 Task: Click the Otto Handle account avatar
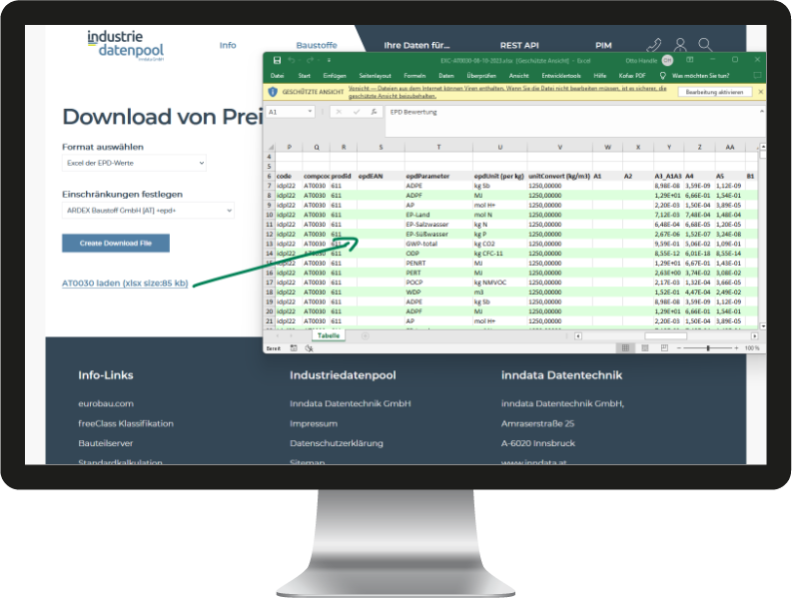(667, 61)
